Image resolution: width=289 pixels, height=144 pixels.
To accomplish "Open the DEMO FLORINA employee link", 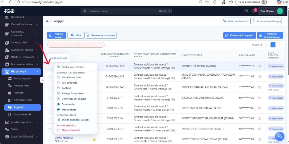I will 64,138.
